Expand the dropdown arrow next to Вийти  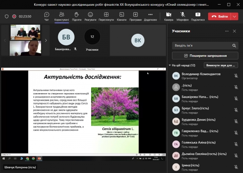(x=234, y=16)
